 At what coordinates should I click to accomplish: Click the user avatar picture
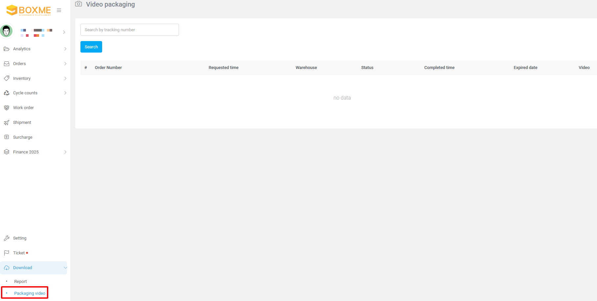6,31
